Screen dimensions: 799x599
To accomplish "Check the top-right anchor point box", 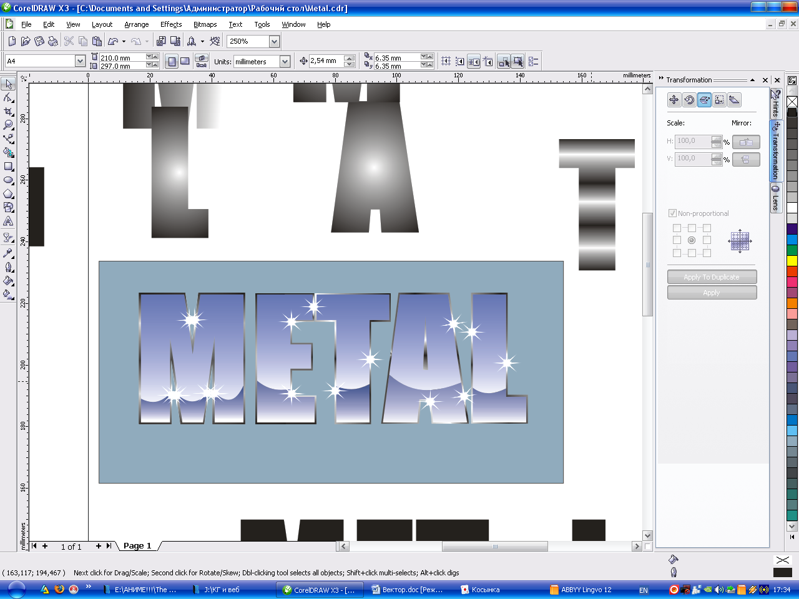I will pos(707,228).
